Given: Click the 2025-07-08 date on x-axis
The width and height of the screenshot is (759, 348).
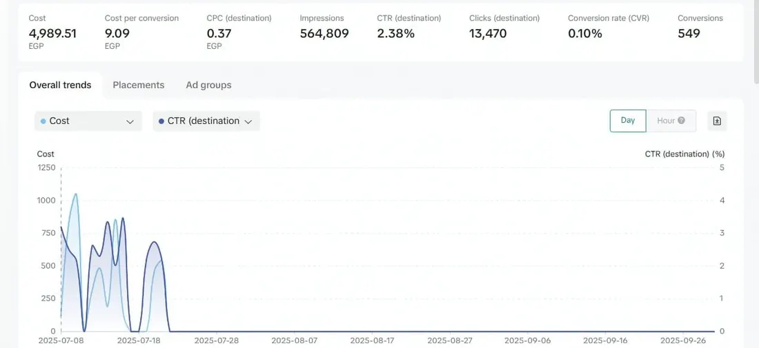Looking at the screenshot, I should [61, 340].
